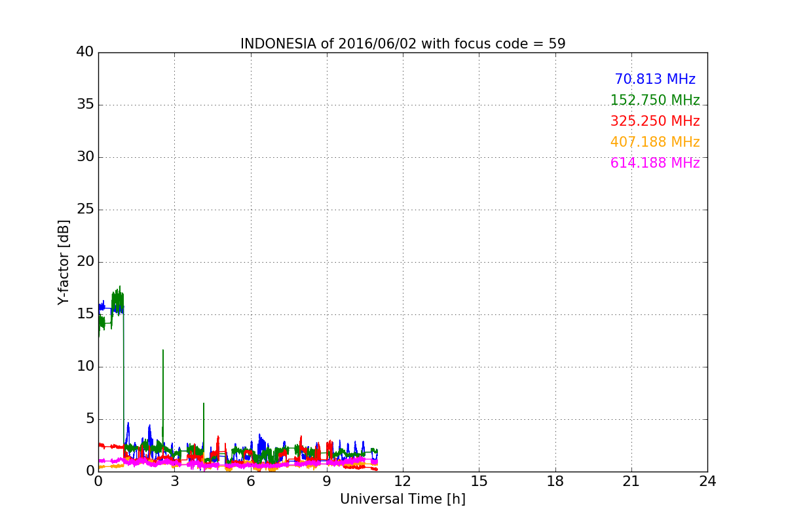Click the Y-factor [dB] axis label

(64, 262)
